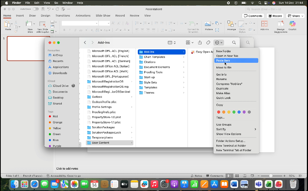Open Finder from the Dock
The image size is (308, 191).
click(15, 184)
